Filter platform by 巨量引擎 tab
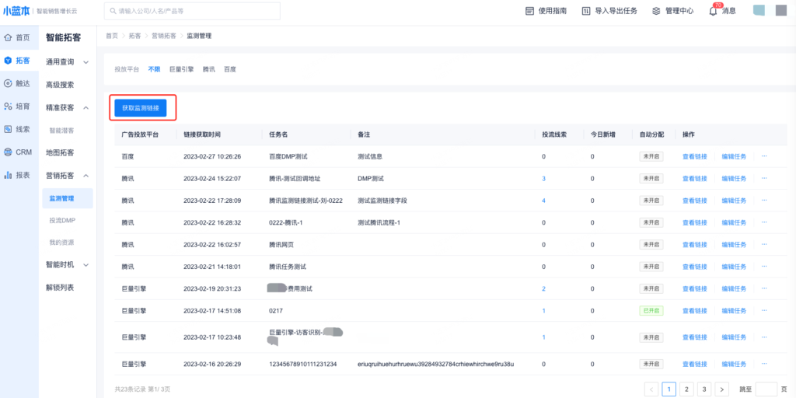Viewport: 796px width, 398px height. pos(180,69)
